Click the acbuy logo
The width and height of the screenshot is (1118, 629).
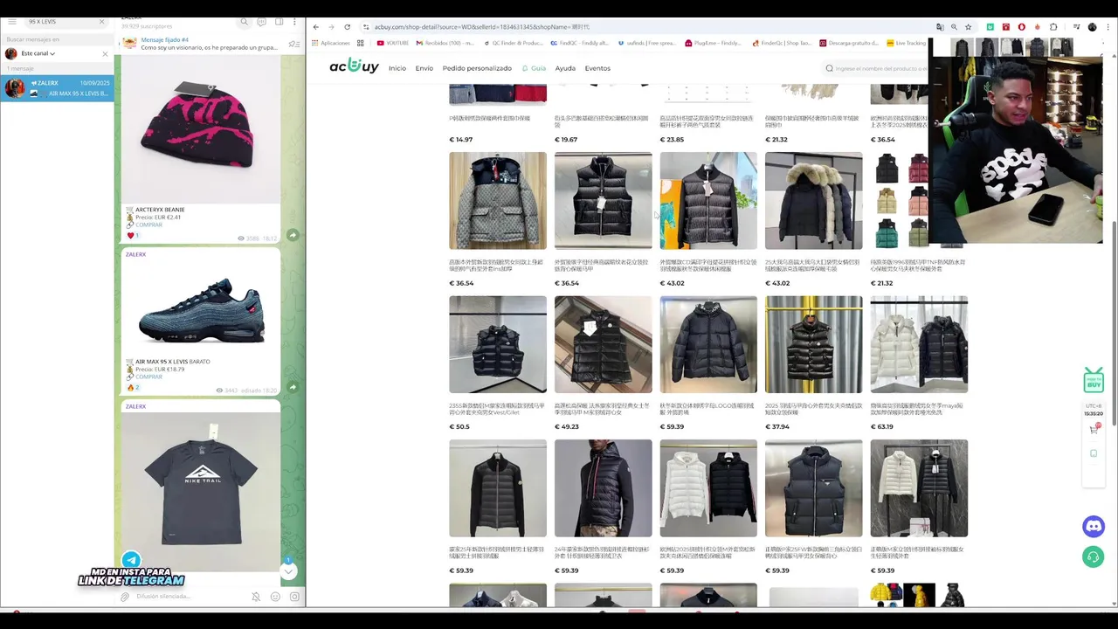[354, 66]
